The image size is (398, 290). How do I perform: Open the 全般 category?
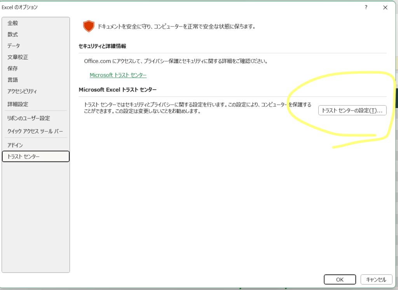coord(13,23)
